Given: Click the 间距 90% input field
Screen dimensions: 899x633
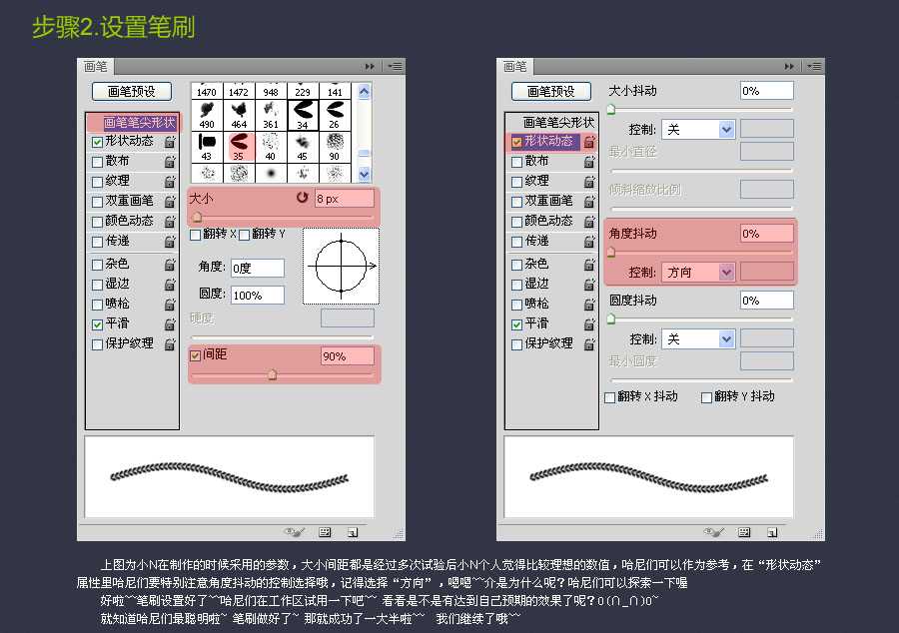Looking at the screenshot, I should click(348, 356).
